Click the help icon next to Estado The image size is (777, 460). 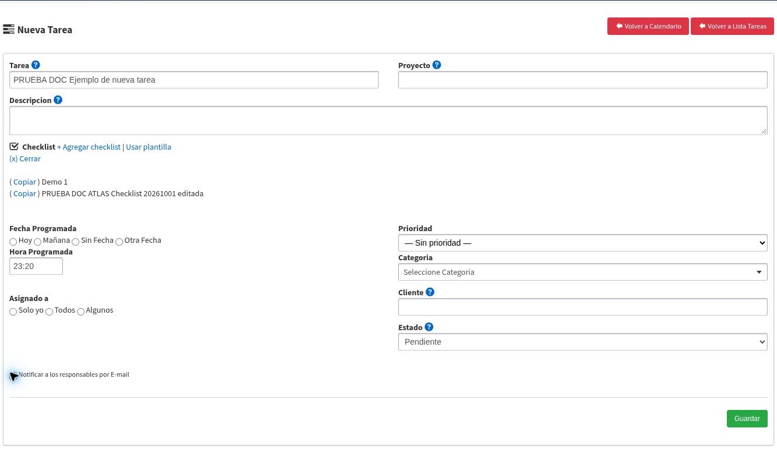click(x=429, y=327)
